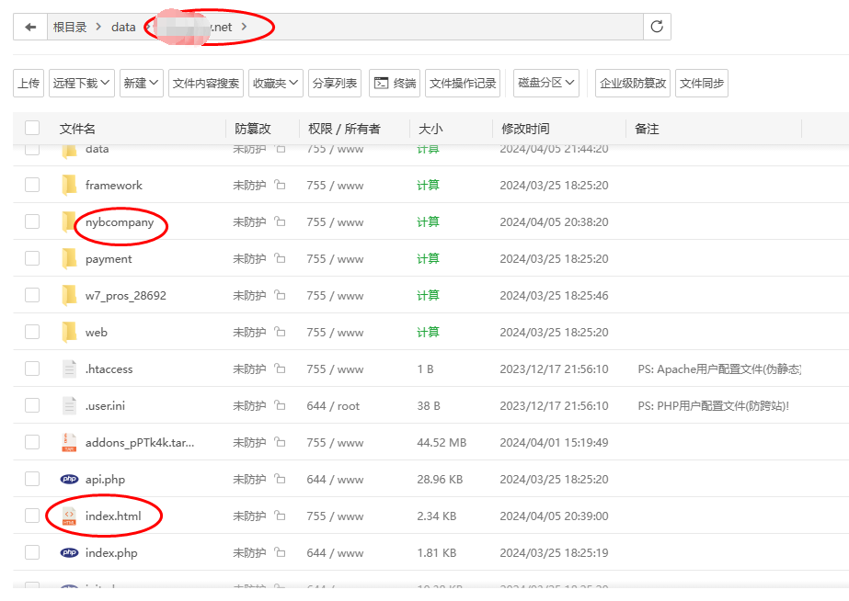Open the framework folder icon
849x601 pixels.
69,185
